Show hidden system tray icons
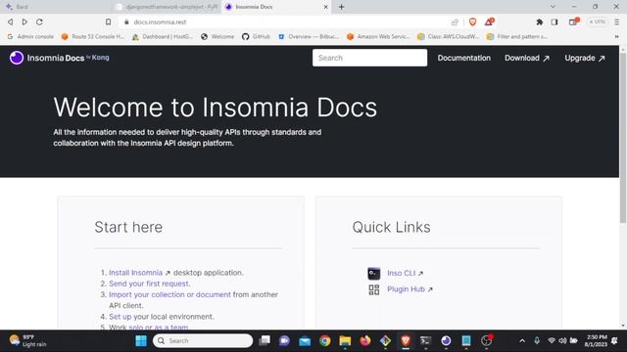 point(522,341)
